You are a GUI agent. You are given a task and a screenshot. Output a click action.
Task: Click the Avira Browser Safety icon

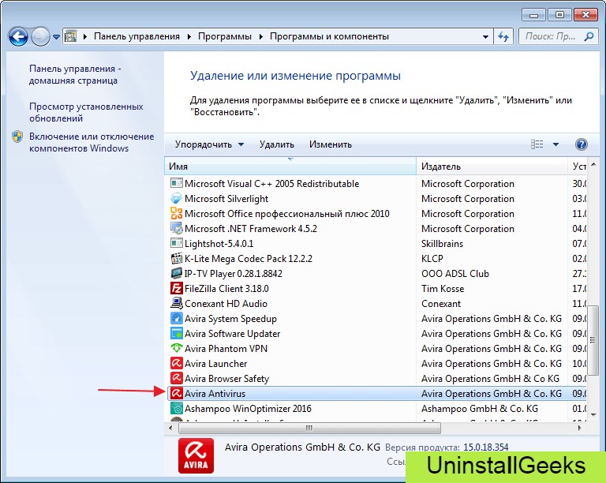(x=176, y=378)
